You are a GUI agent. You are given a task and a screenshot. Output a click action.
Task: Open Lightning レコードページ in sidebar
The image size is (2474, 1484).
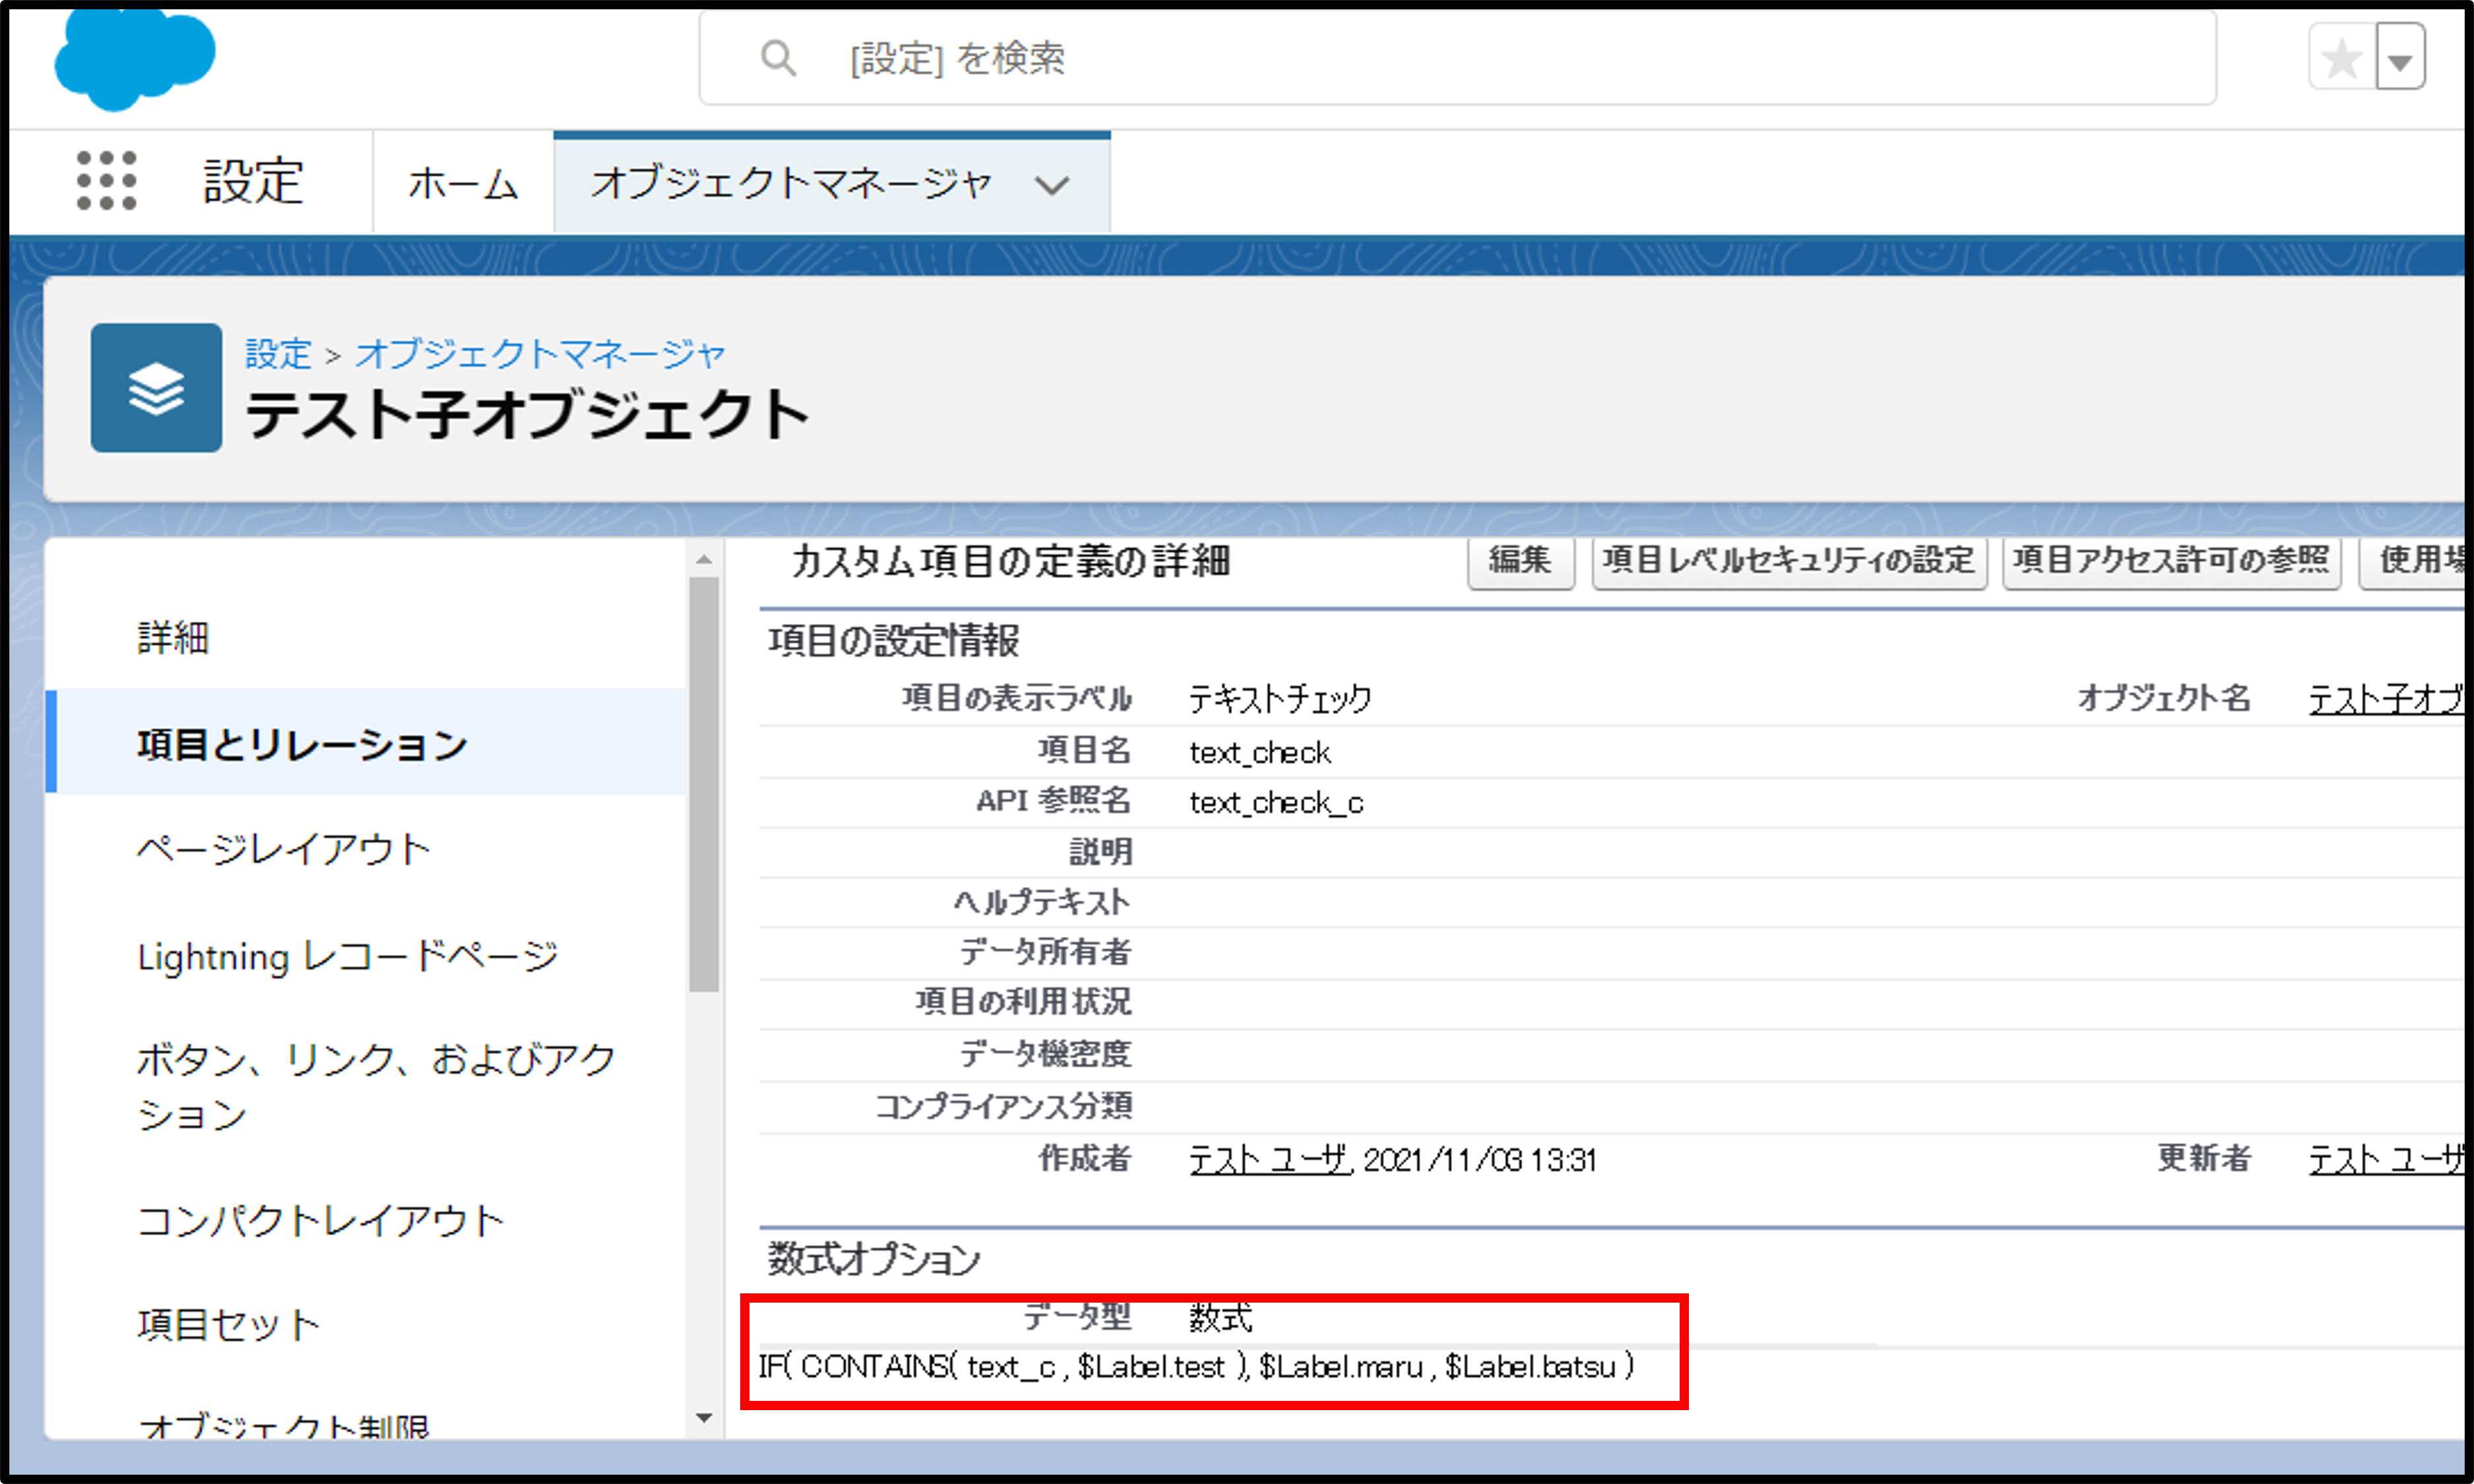click(347, 957)
